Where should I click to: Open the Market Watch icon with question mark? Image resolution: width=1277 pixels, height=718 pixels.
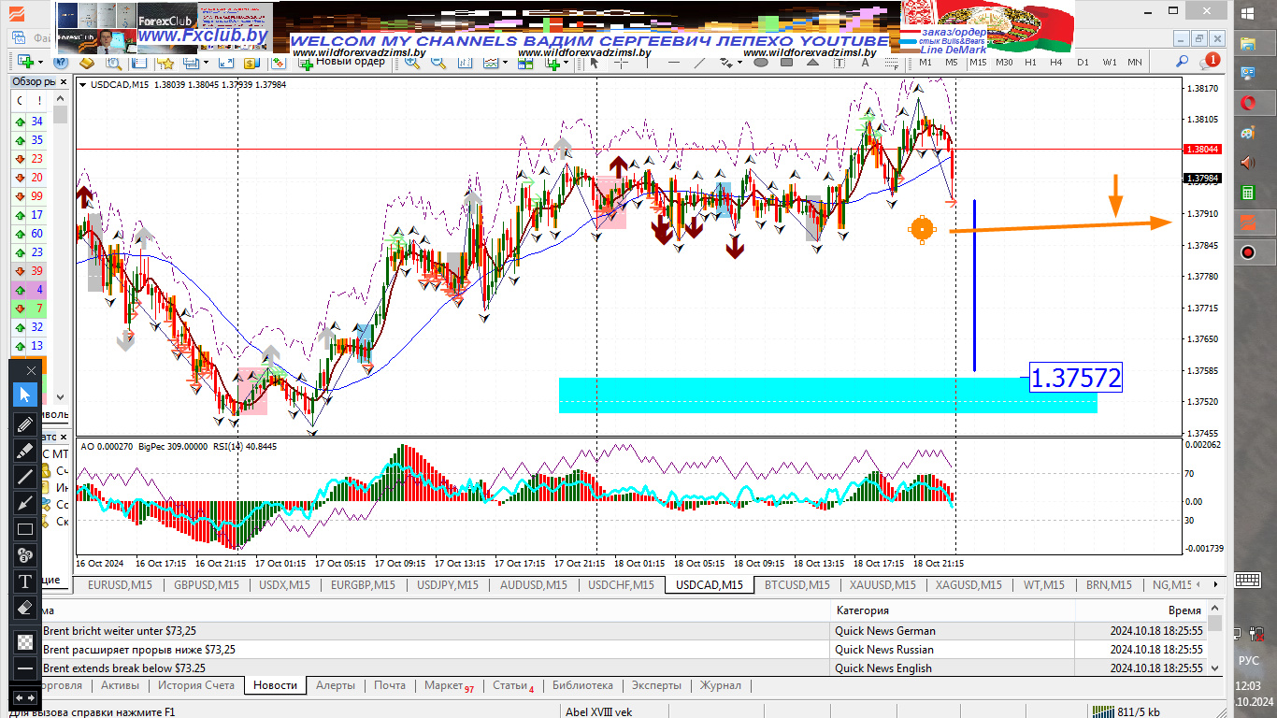(x=61, y=63)
